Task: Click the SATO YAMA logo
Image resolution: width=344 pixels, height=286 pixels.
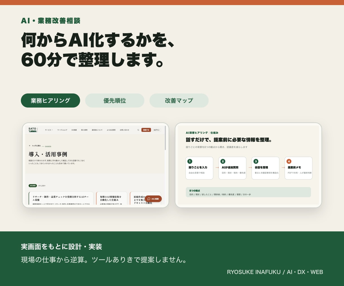Action: coord(33,130)
